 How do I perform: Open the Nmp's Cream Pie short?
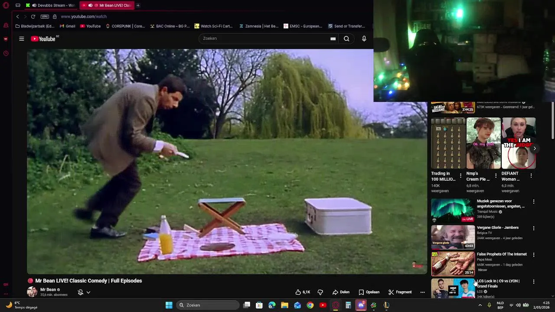pyautogui.click(x=483, y=143)
